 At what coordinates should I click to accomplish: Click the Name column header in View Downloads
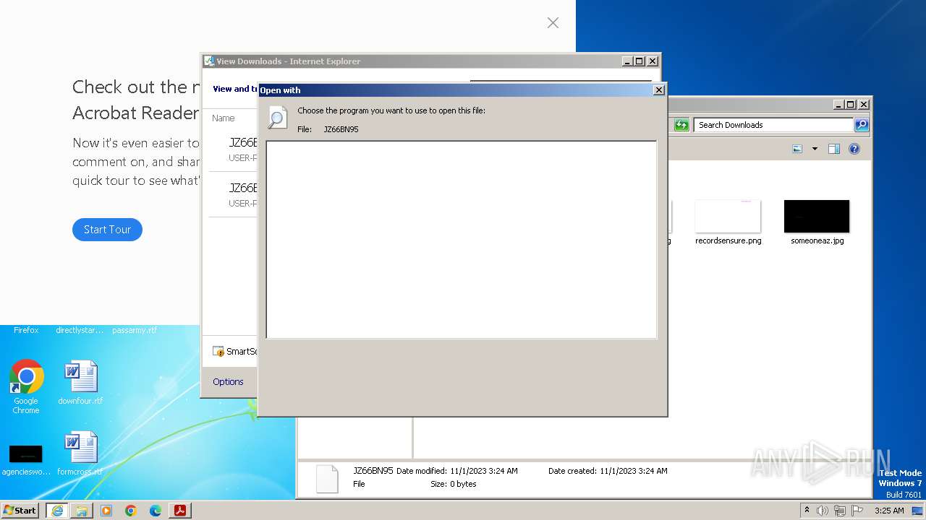(x=223, y=118)
